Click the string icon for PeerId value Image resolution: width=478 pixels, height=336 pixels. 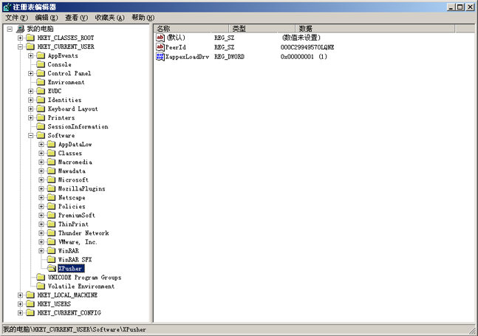point(160,47)
